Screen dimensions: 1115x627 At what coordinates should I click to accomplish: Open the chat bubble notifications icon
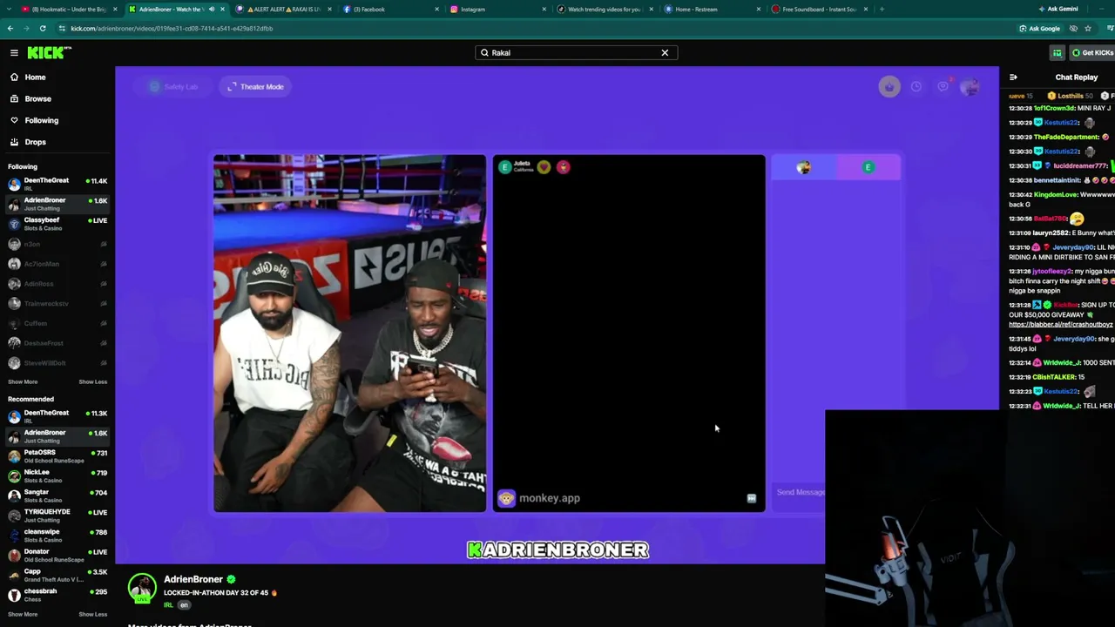(943, 86)
